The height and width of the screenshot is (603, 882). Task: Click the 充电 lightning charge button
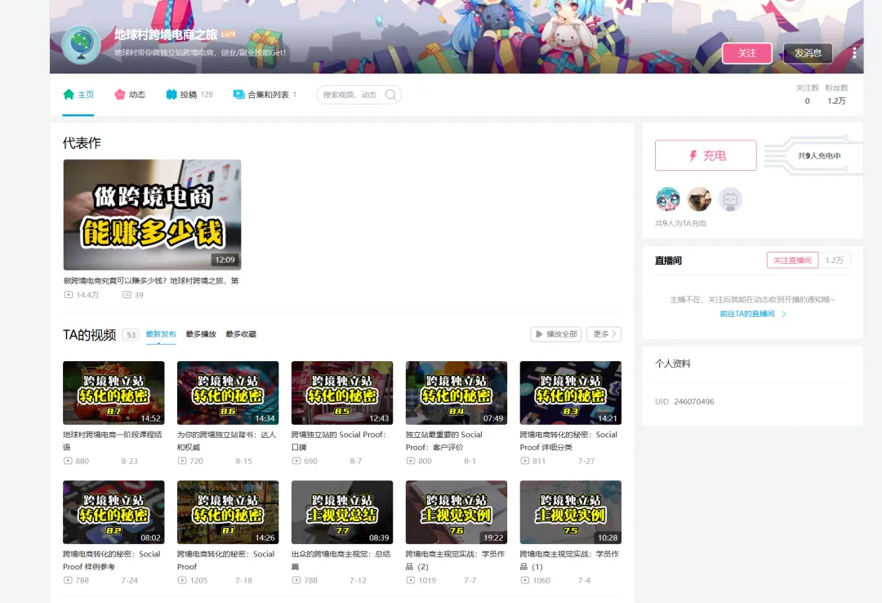(706, 155)
